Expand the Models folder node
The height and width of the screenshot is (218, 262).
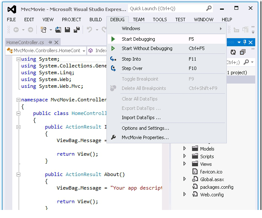tap(184, 148)
